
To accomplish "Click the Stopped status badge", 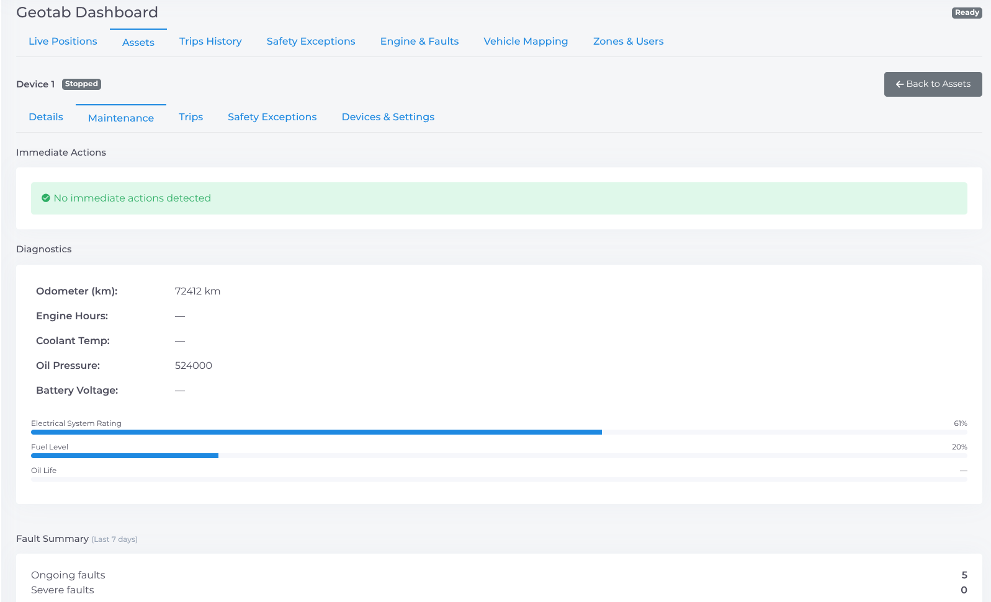I will (x=81, y=84).
